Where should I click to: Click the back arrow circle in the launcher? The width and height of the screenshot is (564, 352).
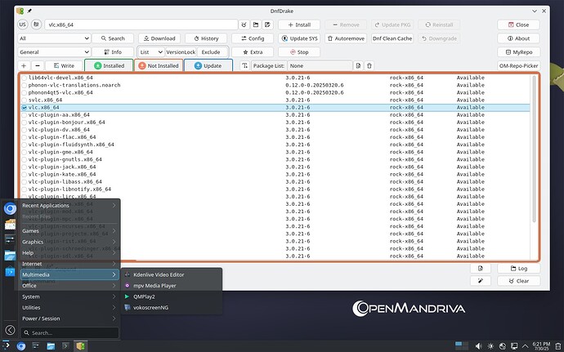10,330
